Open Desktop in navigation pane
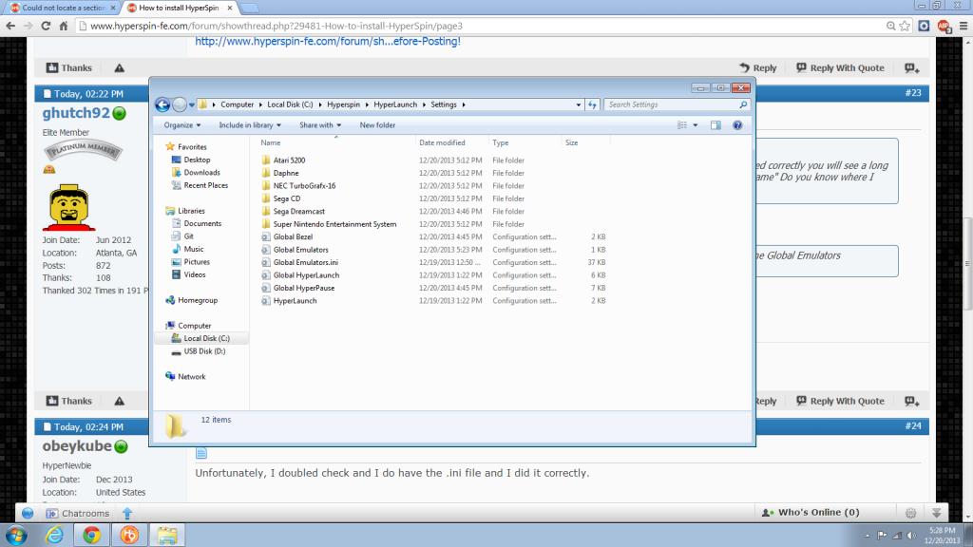973x547 pixels. coord(197,160)
